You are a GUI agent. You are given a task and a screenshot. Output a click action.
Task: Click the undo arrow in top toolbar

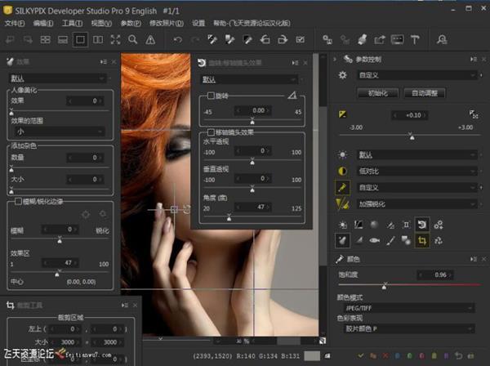pos(178,39)
